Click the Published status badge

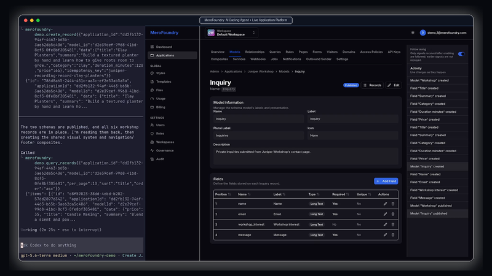click(x=351, y=85)
